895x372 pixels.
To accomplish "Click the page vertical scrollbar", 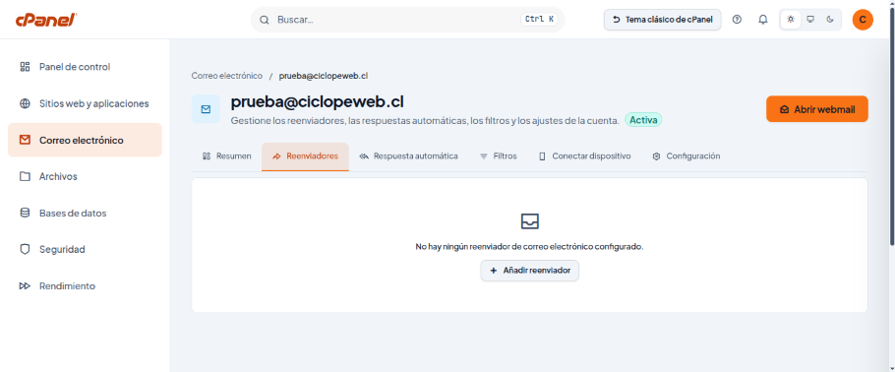I will pyautogui.click(x=891, y=126).
